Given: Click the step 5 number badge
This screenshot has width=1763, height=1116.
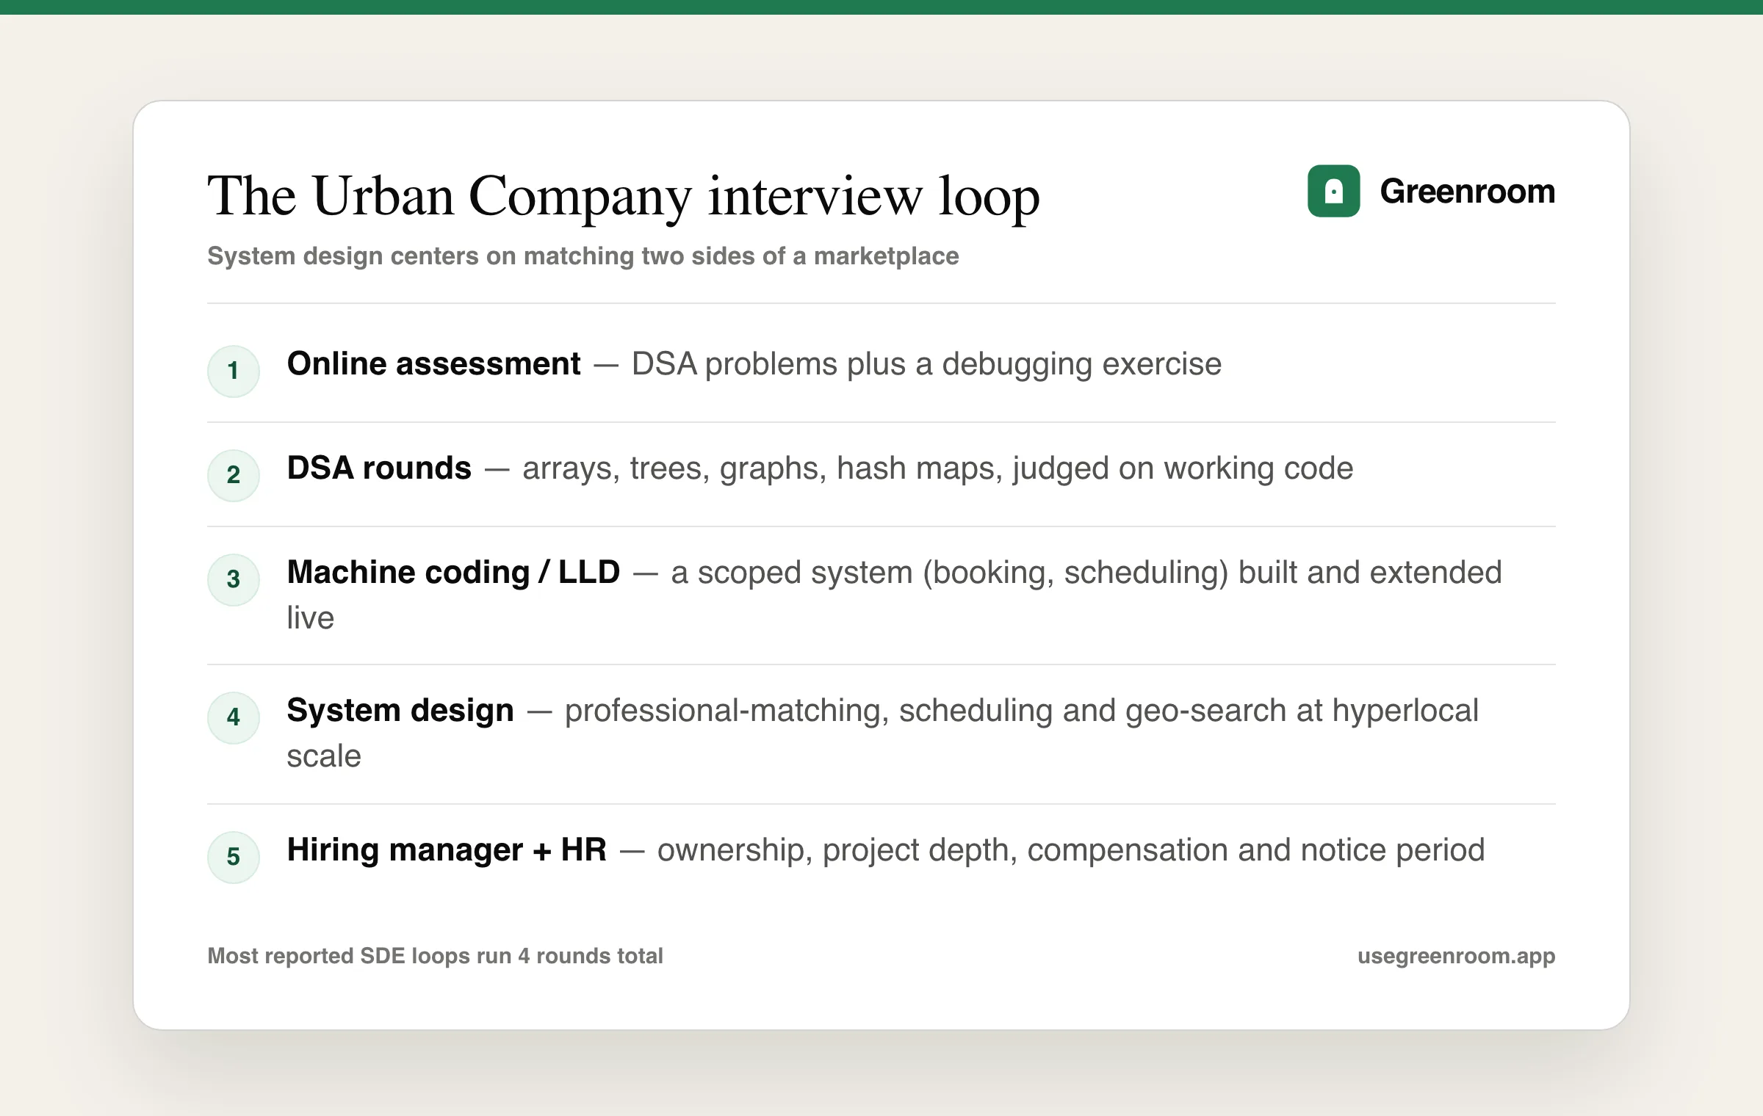Looking at the screenshot, I should (x=234, y=857).
